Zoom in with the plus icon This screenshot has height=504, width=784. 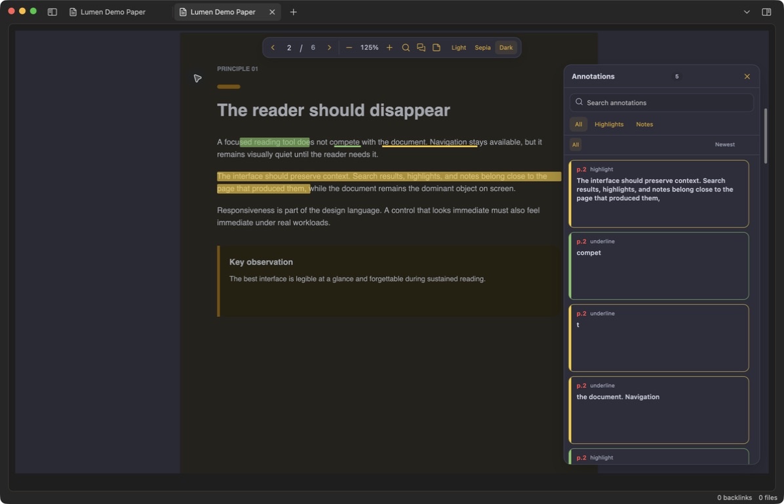click(389, 47)
